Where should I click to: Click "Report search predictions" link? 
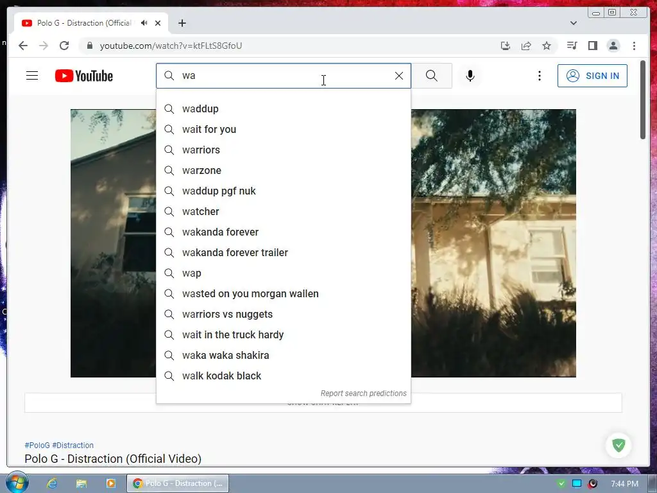[363, 394]
